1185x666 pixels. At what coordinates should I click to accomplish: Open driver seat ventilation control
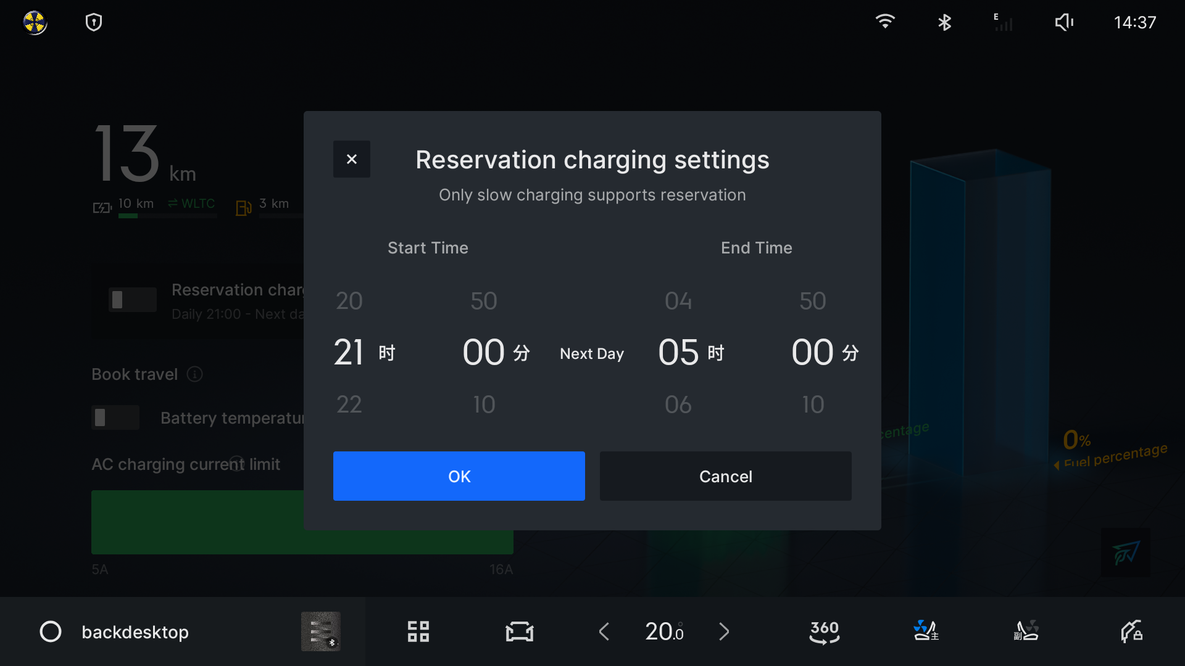point(925,631)
